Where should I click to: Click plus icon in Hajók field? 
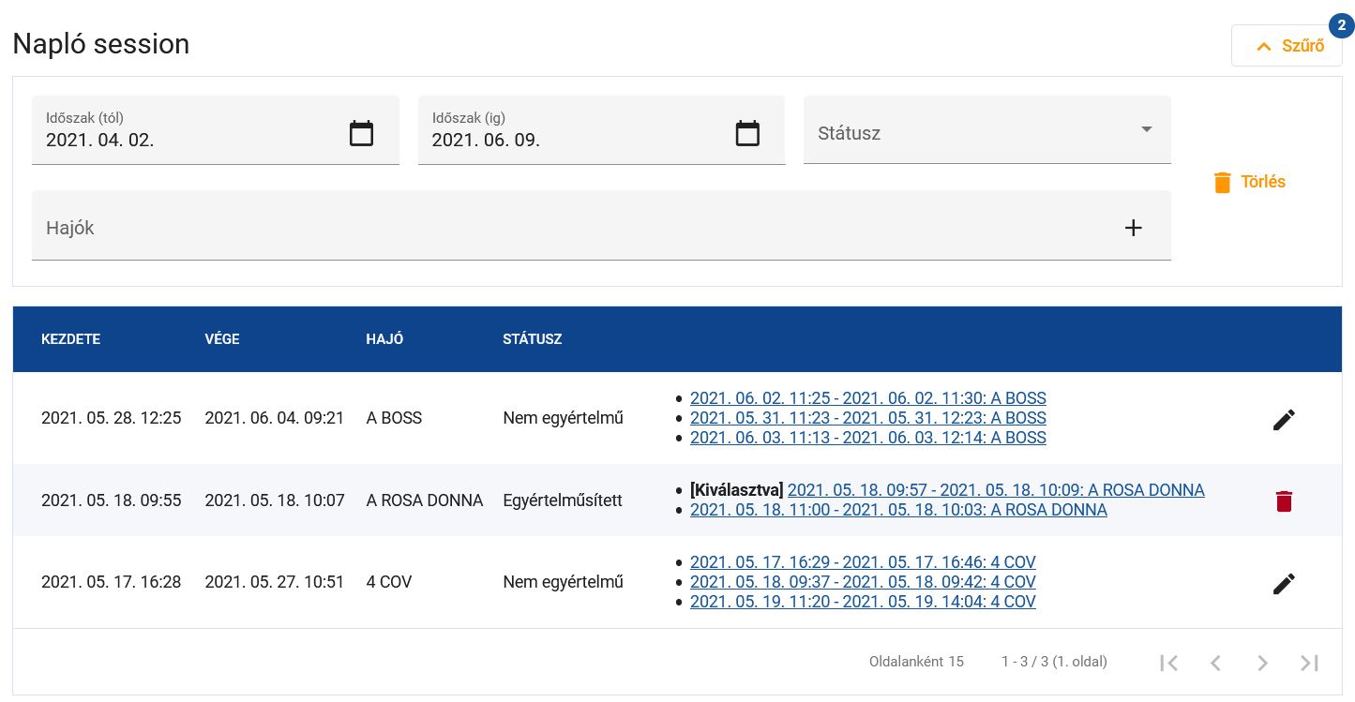click(x=1133, y=228)
